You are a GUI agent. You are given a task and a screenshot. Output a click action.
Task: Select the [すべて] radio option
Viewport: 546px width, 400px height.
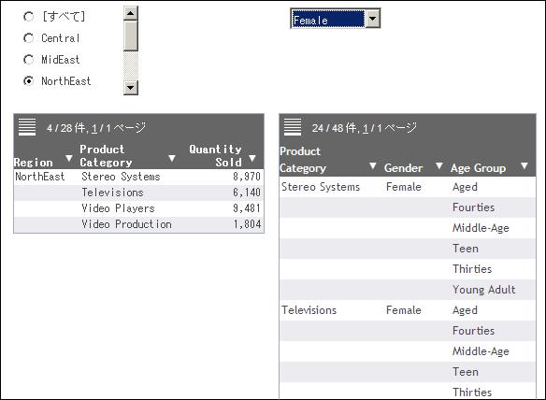29,17
